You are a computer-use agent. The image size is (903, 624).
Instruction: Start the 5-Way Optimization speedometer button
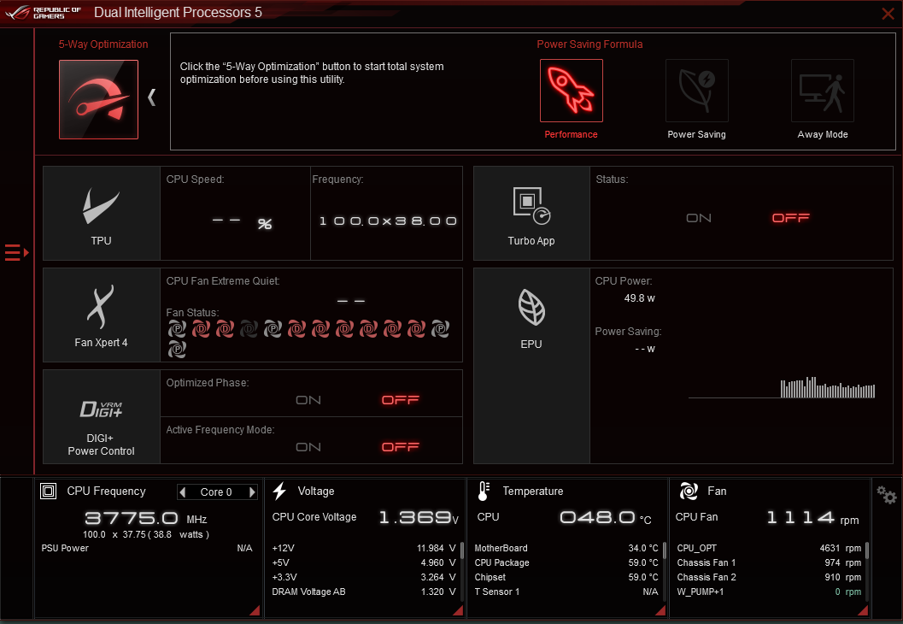pyautogui.click(x=98, y=99)
